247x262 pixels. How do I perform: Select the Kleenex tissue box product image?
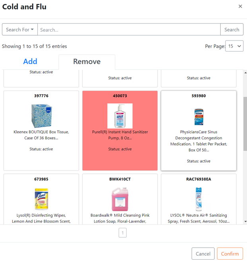41,116
